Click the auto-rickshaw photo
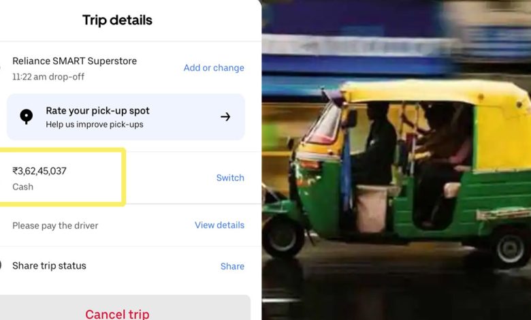This screenshot has width=531, height=320. coord(396,160)
